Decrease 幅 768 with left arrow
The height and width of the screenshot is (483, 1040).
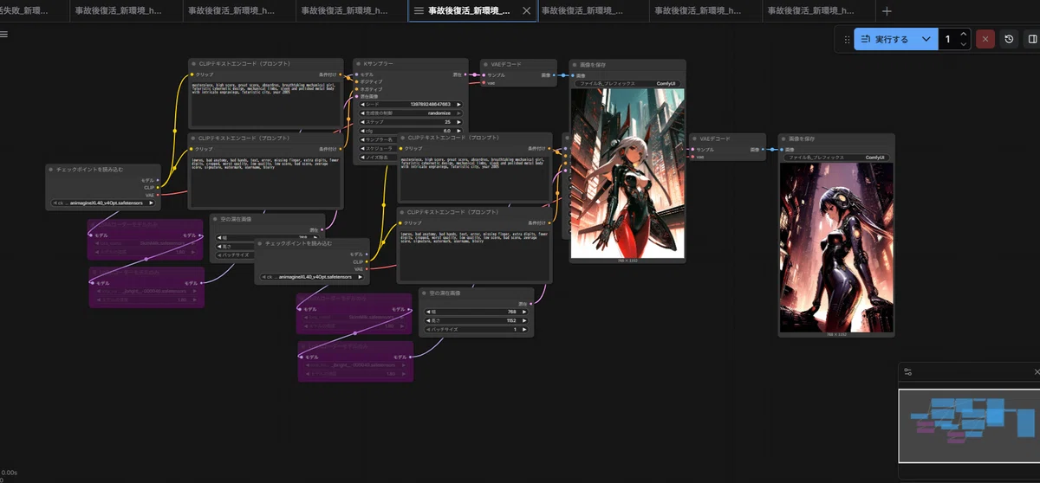coord(428,312)
